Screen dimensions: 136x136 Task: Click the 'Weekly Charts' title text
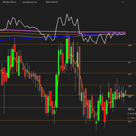tap(9, 2)
